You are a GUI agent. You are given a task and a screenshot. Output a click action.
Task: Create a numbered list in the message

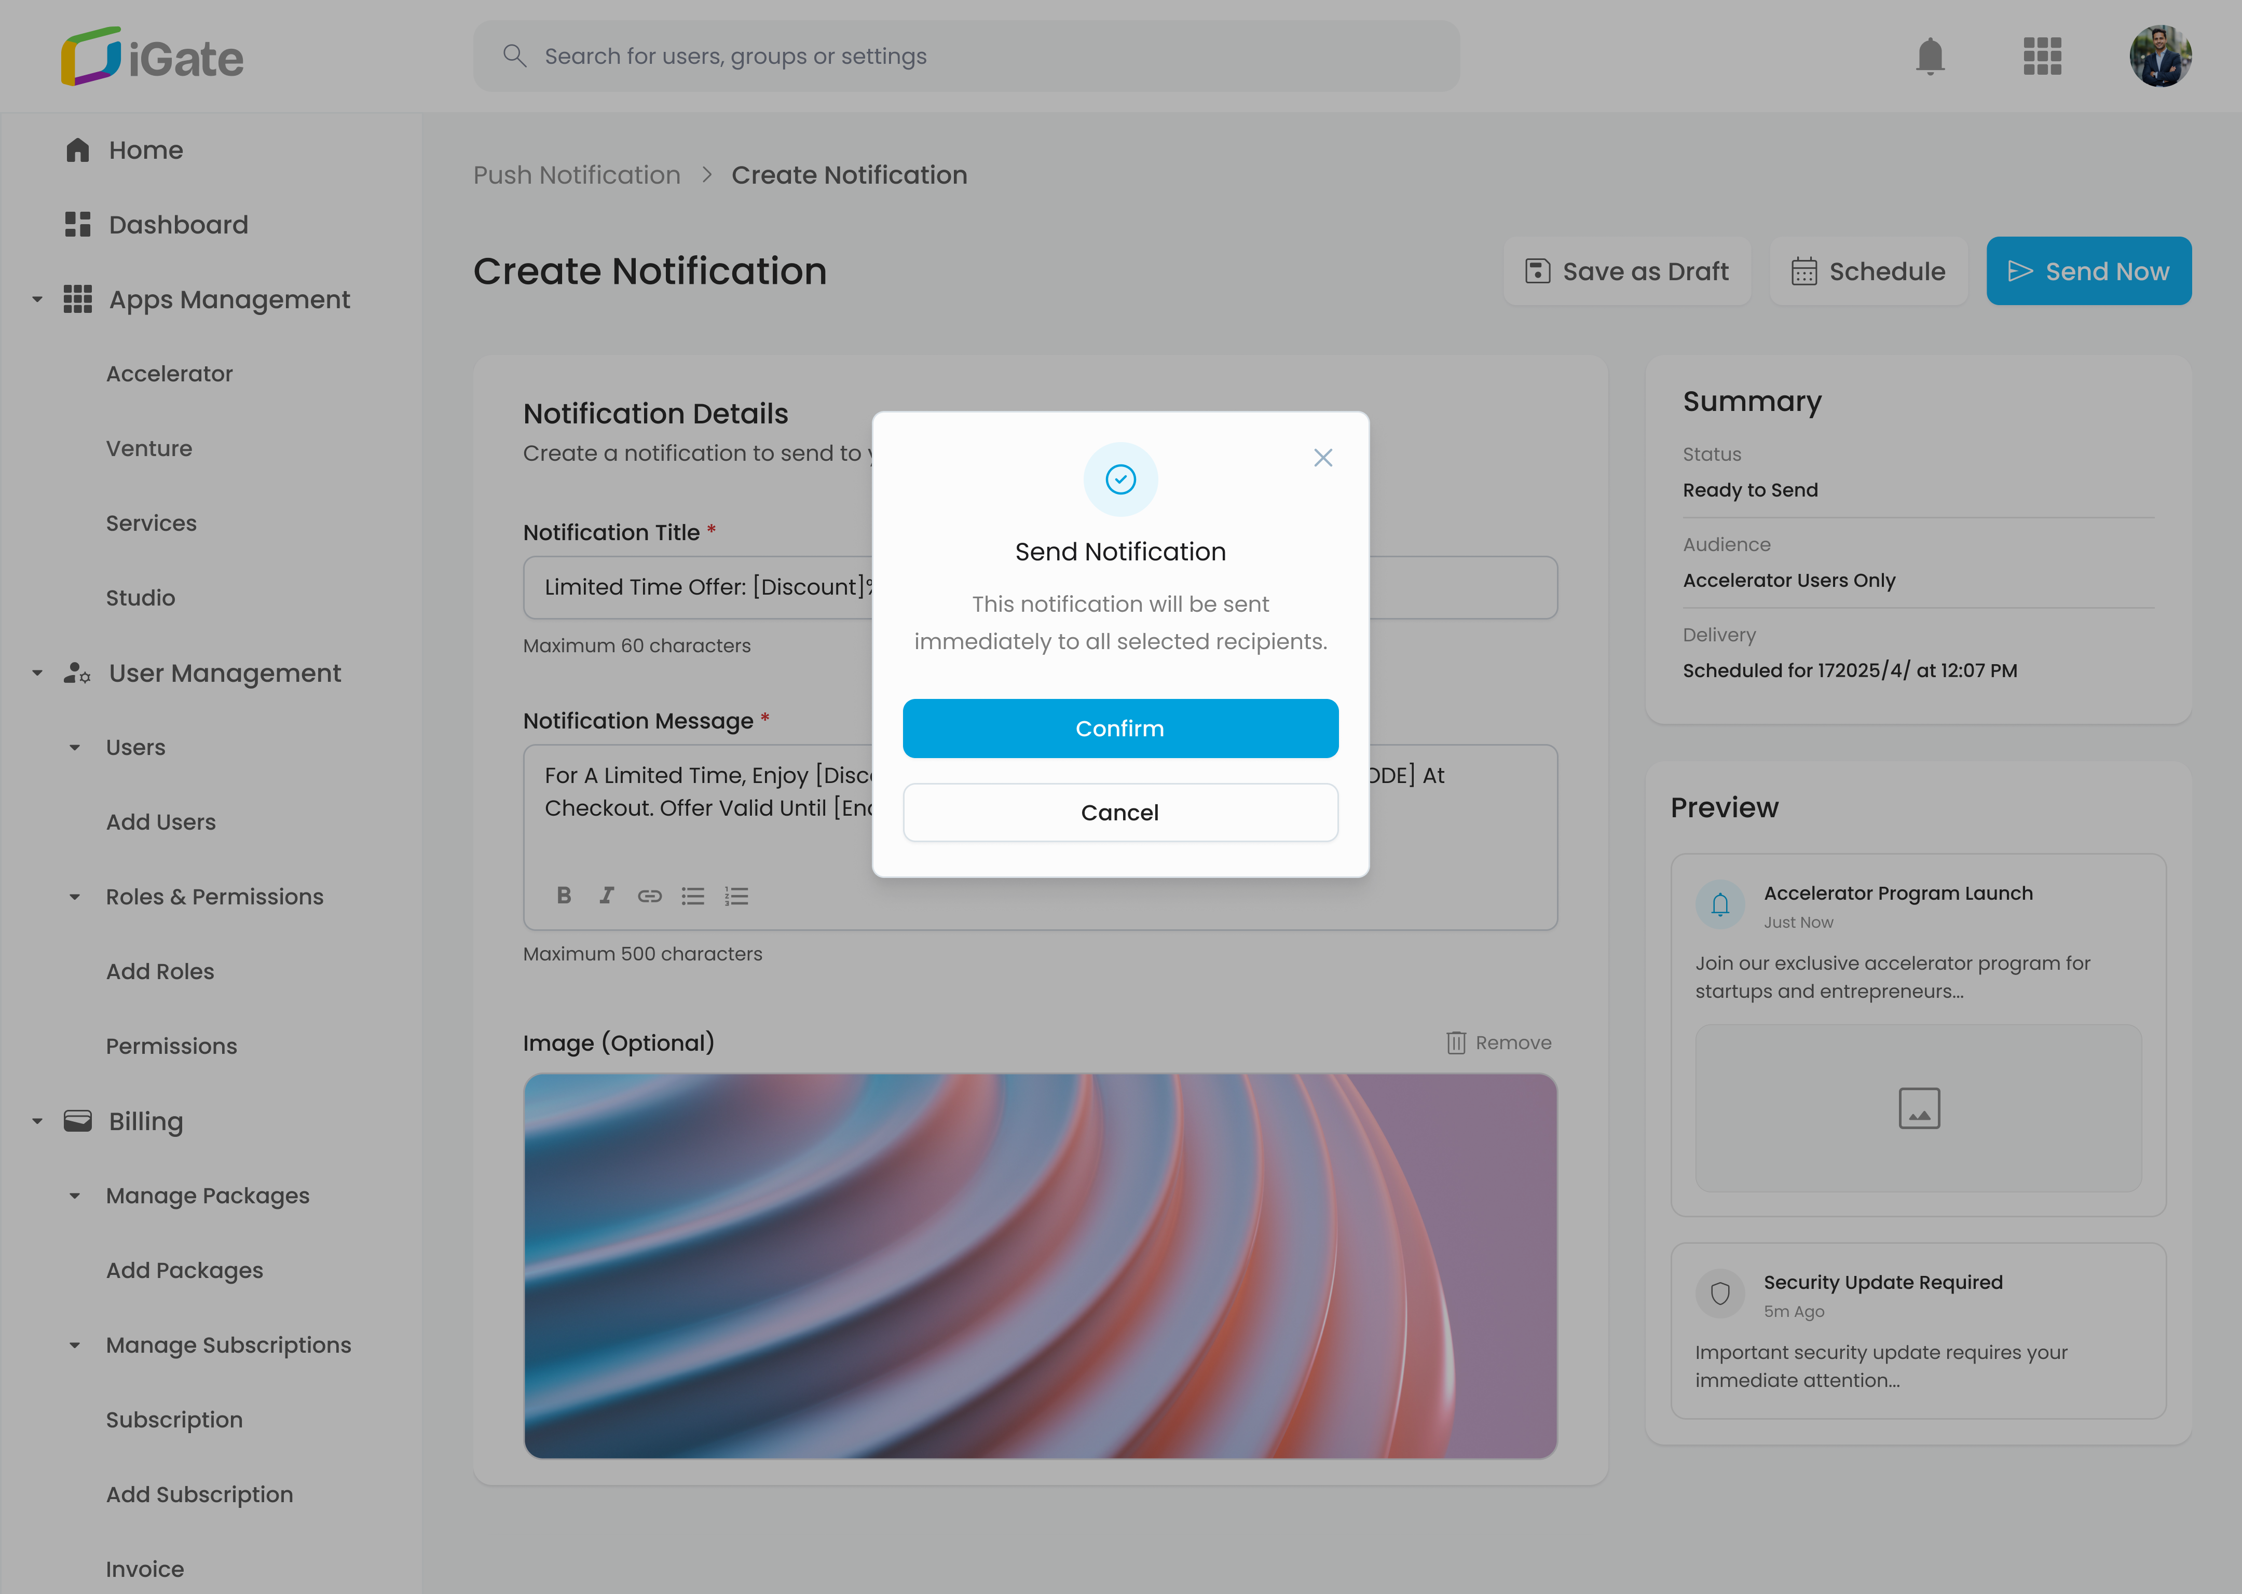click(736, 895)
